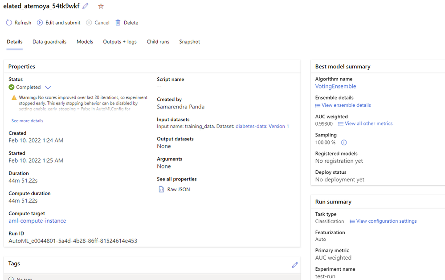
Task: Select the Child runs tab
Action: 158,42
